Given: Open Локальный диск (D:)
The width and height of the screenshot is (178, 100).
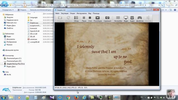Looking at the screenshot, I should (14, 61).
